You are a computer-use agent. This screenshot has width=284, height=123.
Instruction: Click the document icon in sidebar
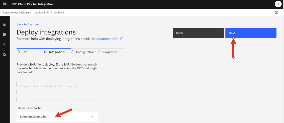pyautogui.click(x=5, y=55)
